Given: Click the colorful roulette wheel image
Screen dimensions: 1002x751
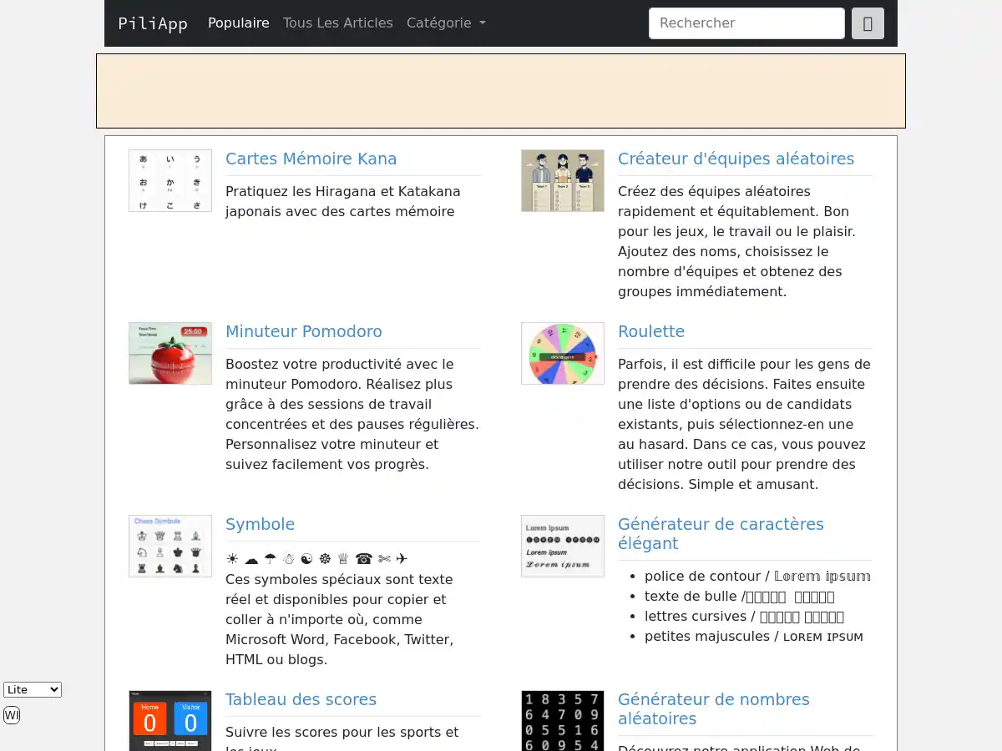Looking at the screenshot, I should (562, 353).
